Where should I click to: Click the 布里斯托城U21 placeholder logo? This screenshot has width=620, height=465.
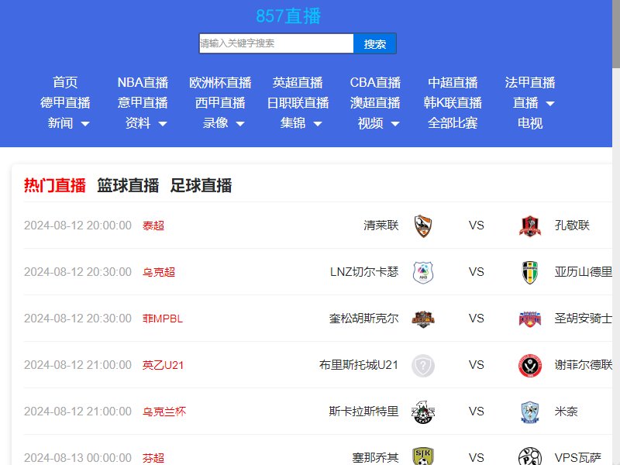pos(422,365)
